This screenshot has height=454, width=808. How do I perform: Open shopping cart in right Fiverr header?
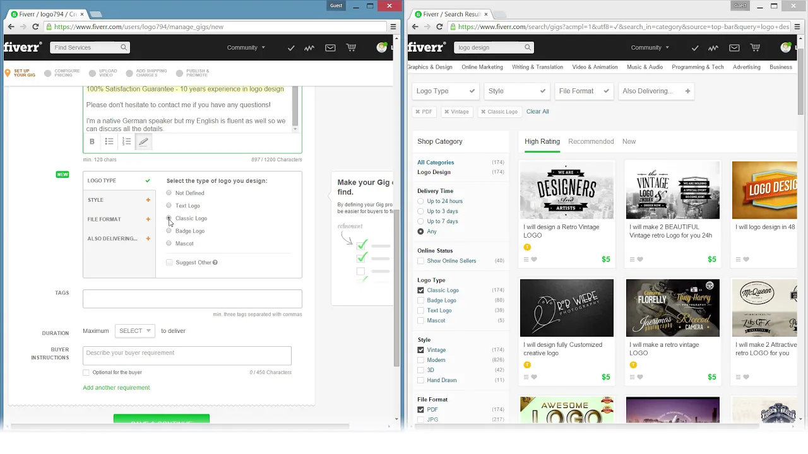pyautogui.click(x=755, y=47)
